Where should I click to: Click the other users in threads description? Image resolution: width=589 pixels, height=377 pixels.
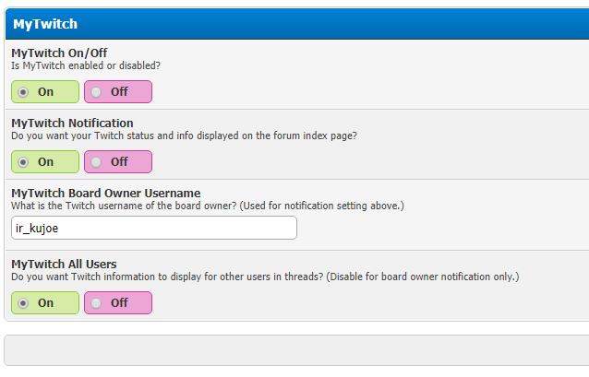click(264, 277)
